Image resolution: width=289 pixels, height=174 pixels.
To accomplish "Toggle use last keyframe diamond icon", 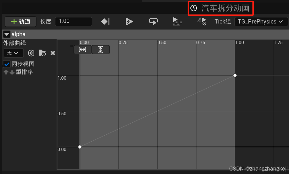I will tap(105, 21).
